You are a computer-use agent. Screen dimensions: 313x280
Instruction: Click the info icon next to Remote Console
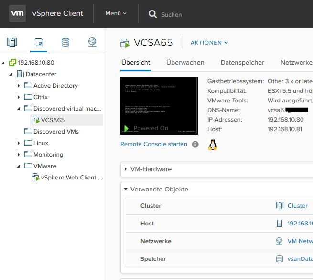(195, 144)
